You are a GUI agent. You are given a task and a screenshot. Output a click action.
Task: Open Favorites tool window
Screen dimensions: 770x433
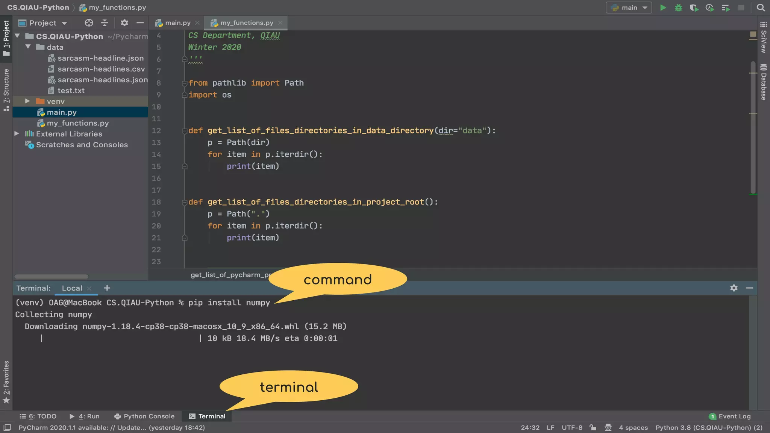coord(6,382)
